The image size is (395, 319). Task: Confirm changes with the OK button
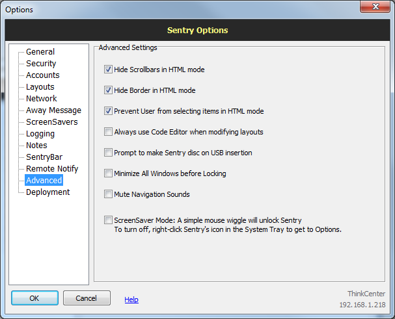pos(34,298)
